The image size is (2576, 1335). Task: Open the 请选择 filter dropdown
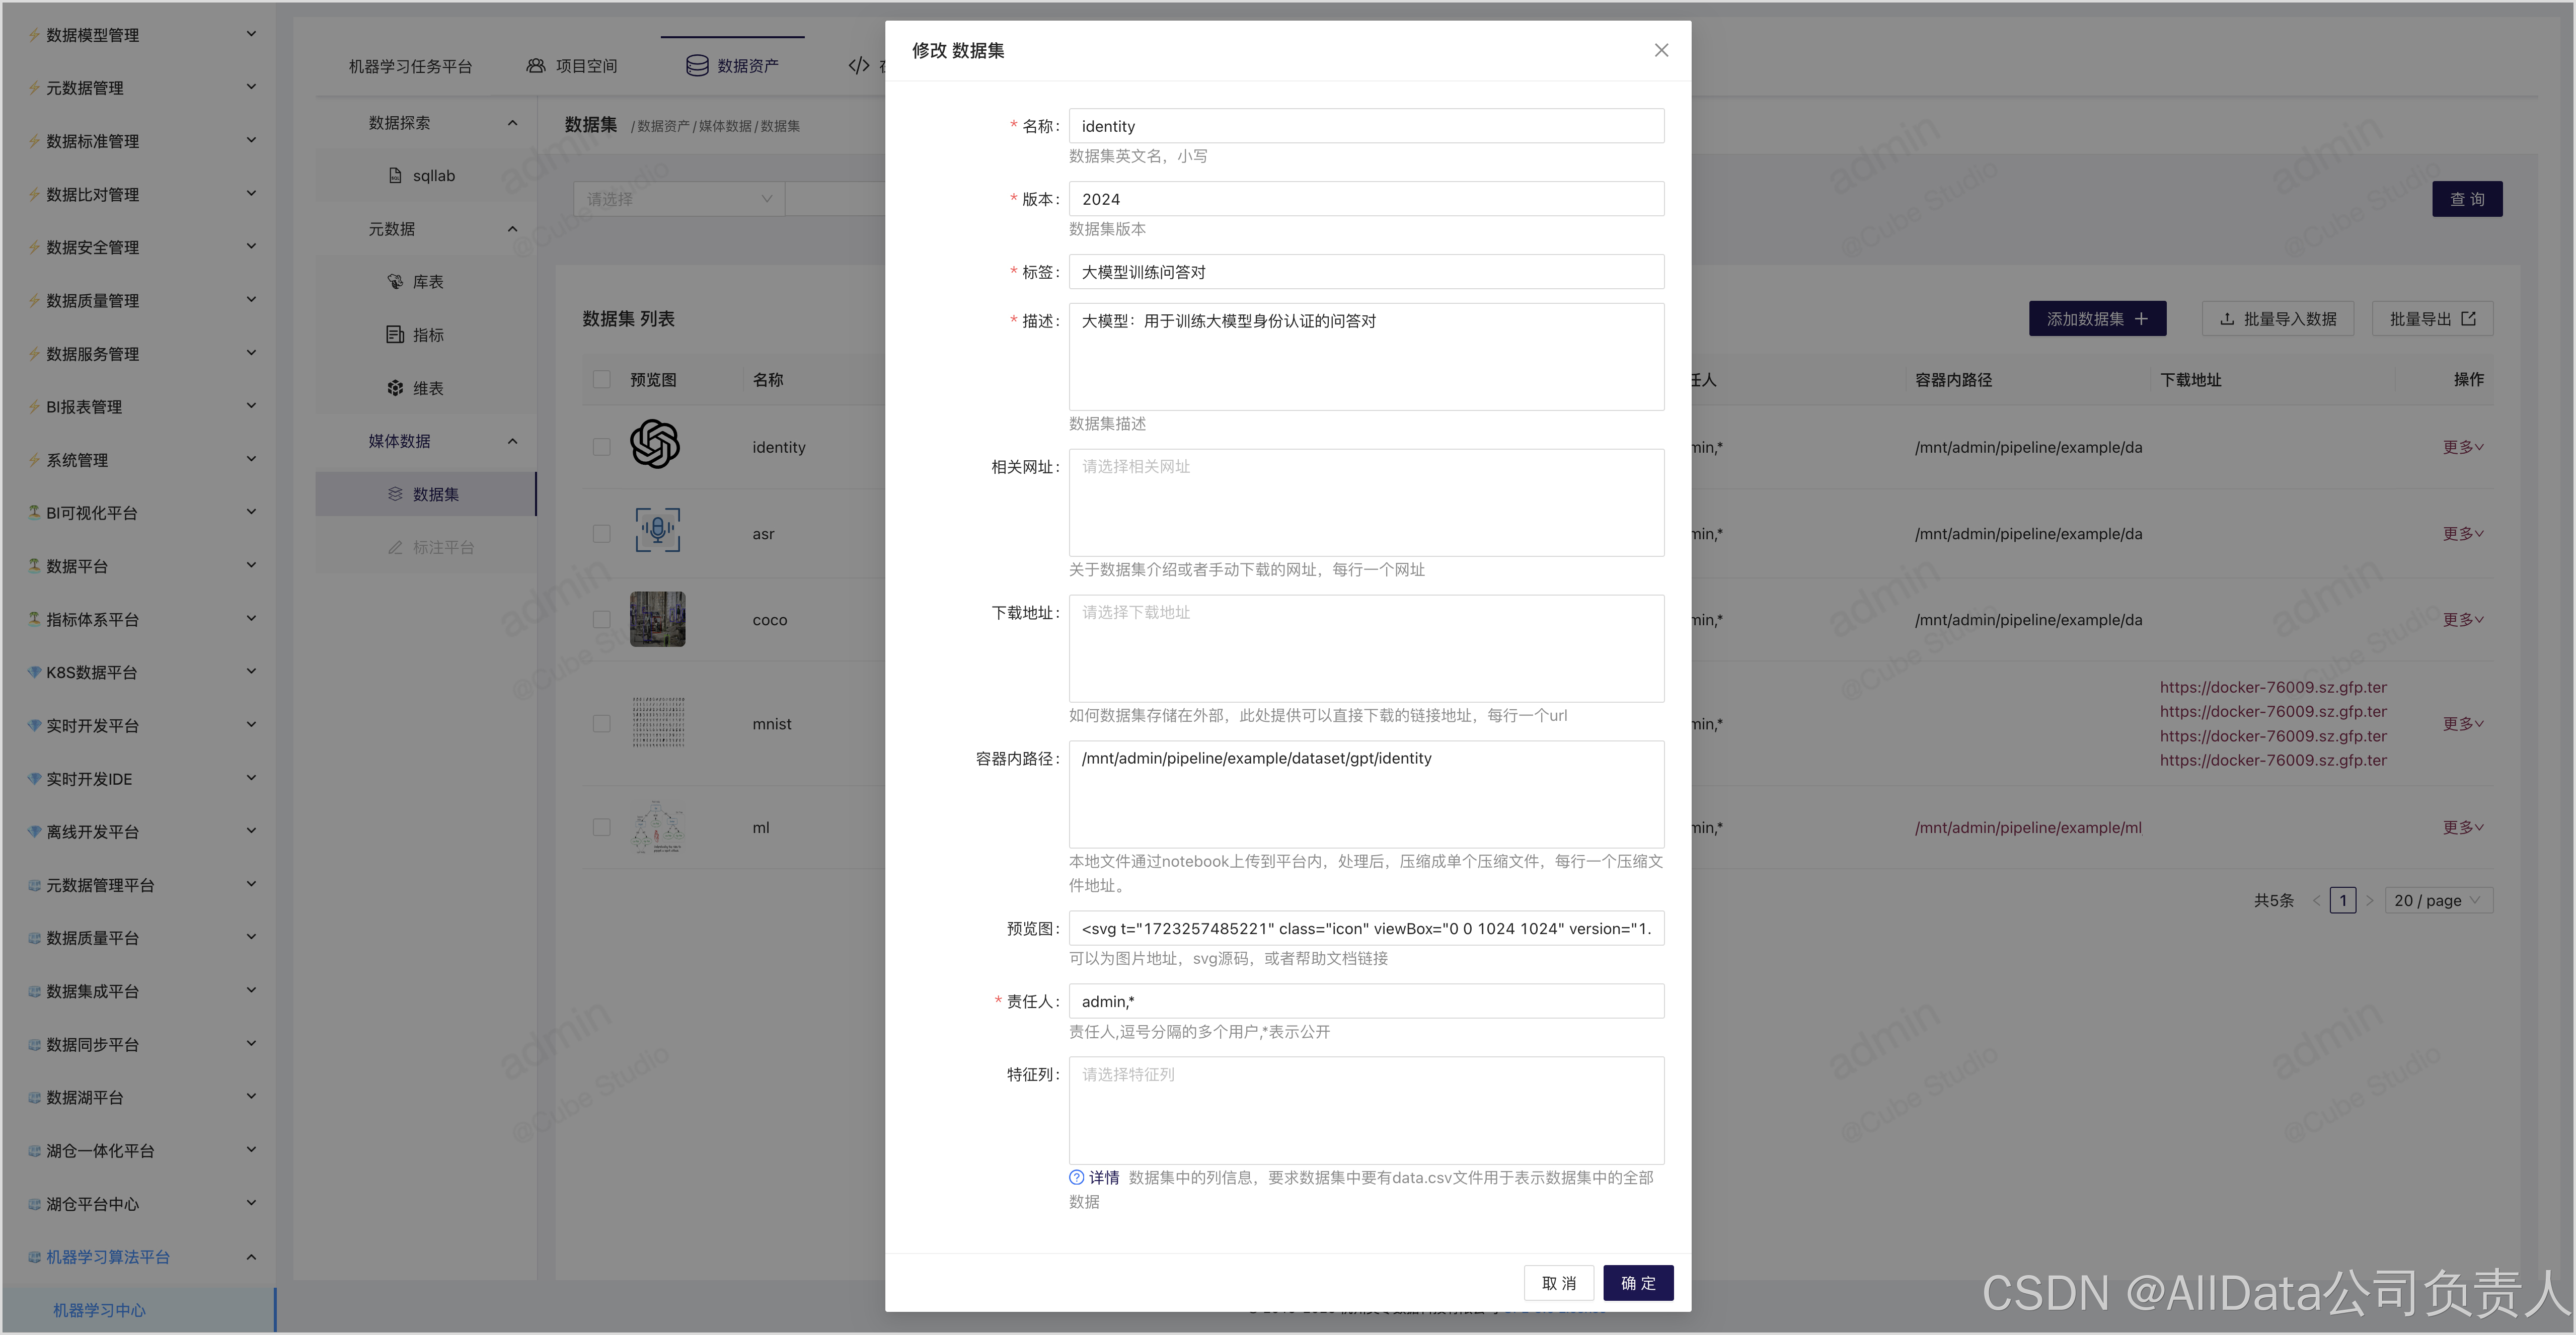coord(679,199)
